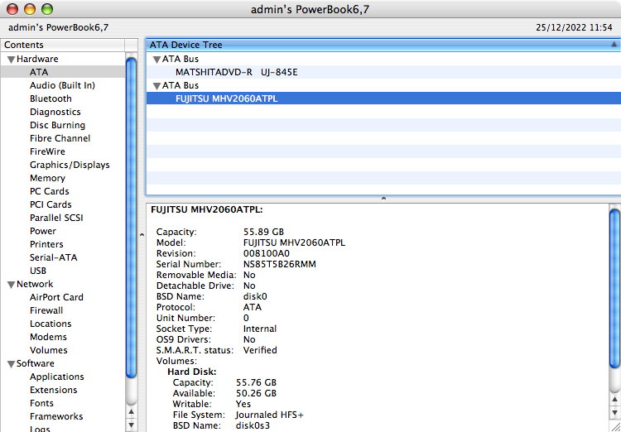Click the Journaled HFS+ file system value
This screenshot has height=432, width=621.
coord(269,415)
